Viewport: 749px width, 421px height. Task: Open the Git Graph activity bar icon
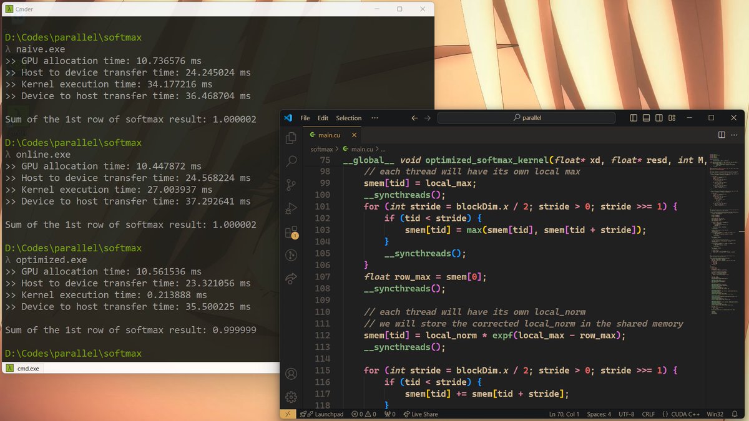(x=291, y=255)
